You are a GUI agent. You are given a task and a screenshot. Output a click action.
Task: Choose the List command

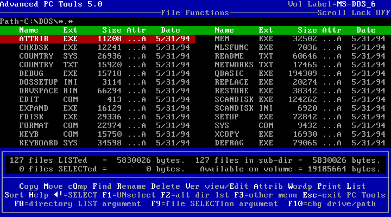coord(356,187)
